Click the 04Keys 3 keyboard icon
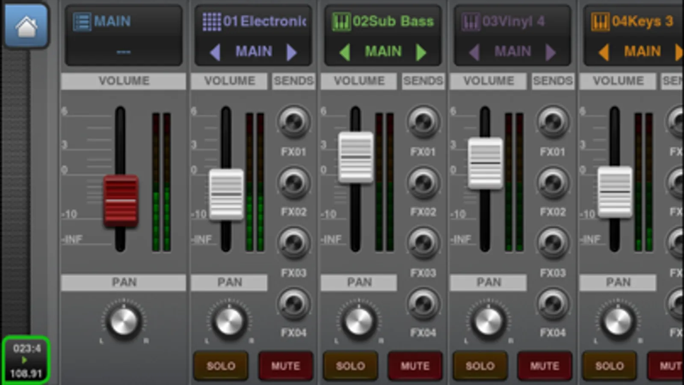Image resolution: width=684 pixels, height=385 pixels. 600,21
